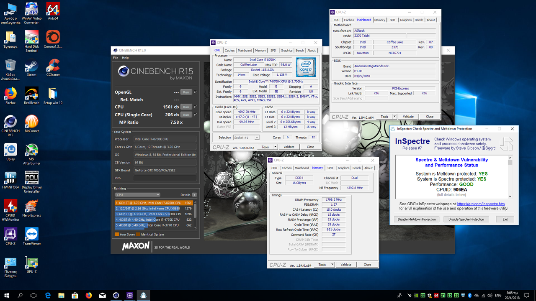The width and height of the screenshot is (536, 301).
Task: Open BitComet desktop icon
Action: pyautogui.click(x=31, y=124)
